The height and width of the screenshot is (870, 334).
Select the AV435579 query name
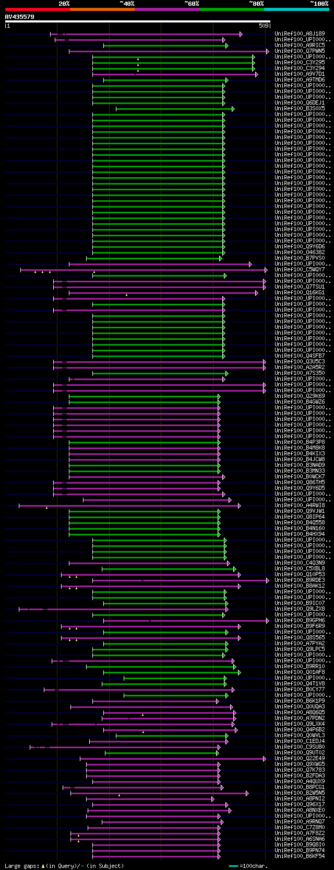click(x=20, y=17)
